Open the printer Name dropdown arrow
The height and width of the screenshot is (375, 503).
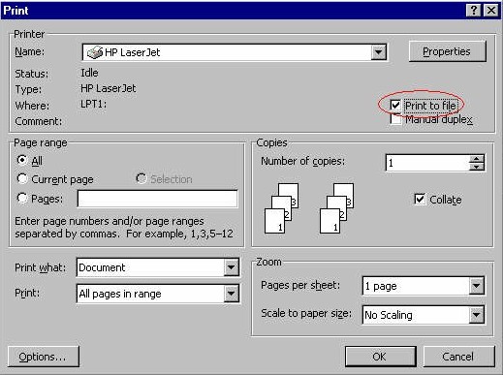378,52
